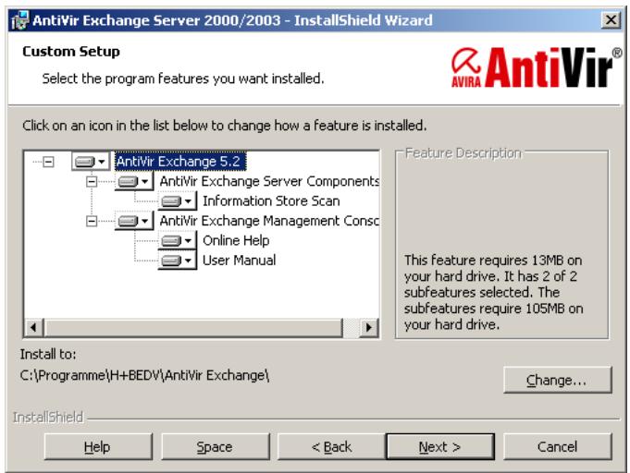Continue with the Next button
Image resolution: width=630 pixels, height=473 pixels.
[440, 446]
